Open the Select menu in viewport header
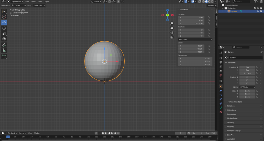The image size is (264, 141). click(34, 1)
